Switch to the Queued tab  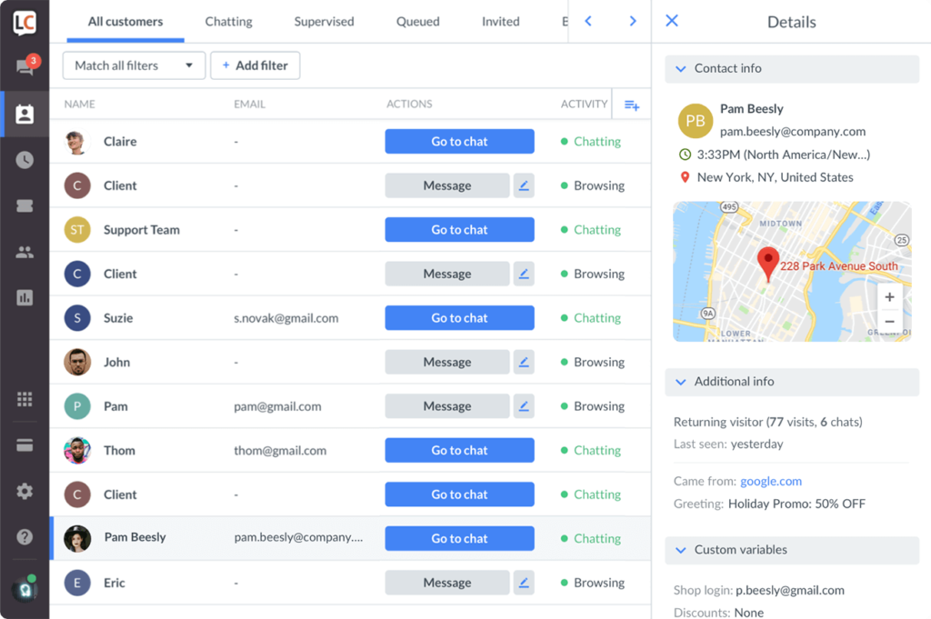(x=417, y=21)
